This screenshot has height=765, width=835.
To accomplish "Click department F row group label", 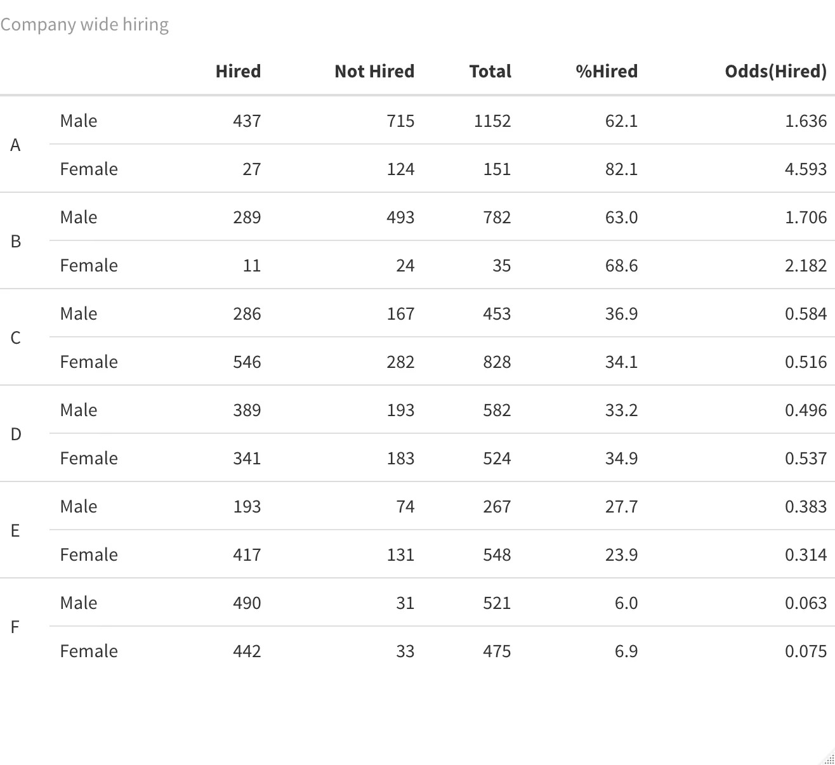I will coord(16,627).
